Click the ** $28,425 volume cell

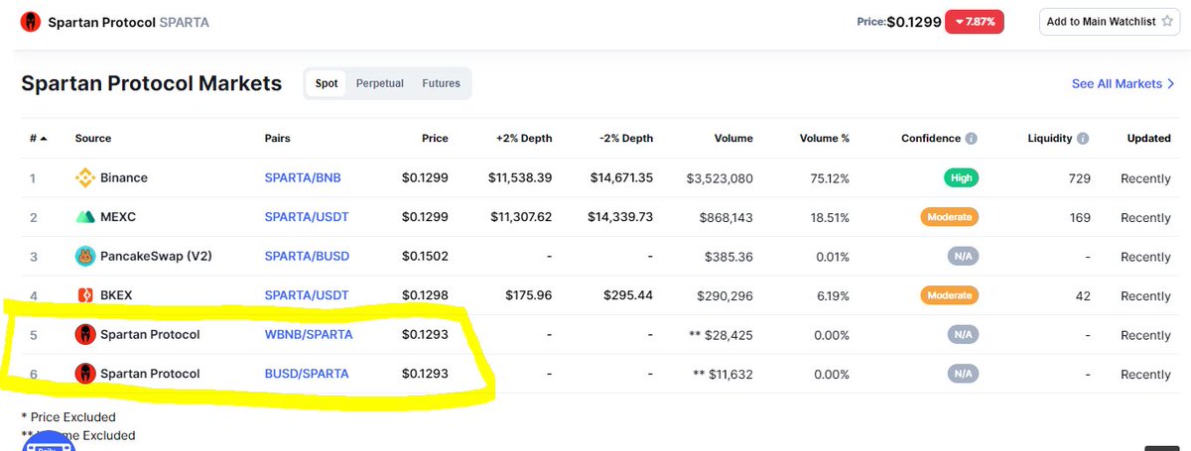coord(721,335)
